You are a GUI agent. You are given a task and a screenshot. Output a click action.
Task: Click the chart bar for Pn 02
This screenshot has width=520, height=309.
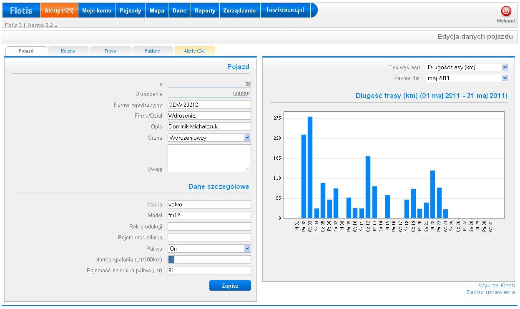click(x=304, y=176)
